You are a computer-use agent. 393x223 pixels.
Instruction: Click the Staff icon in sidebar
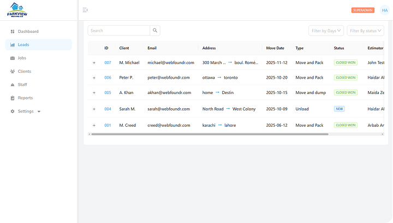tap(13, 85)
